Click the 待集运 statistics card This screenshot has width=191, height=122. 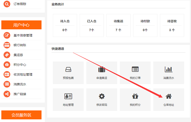[x=118, y=25]
